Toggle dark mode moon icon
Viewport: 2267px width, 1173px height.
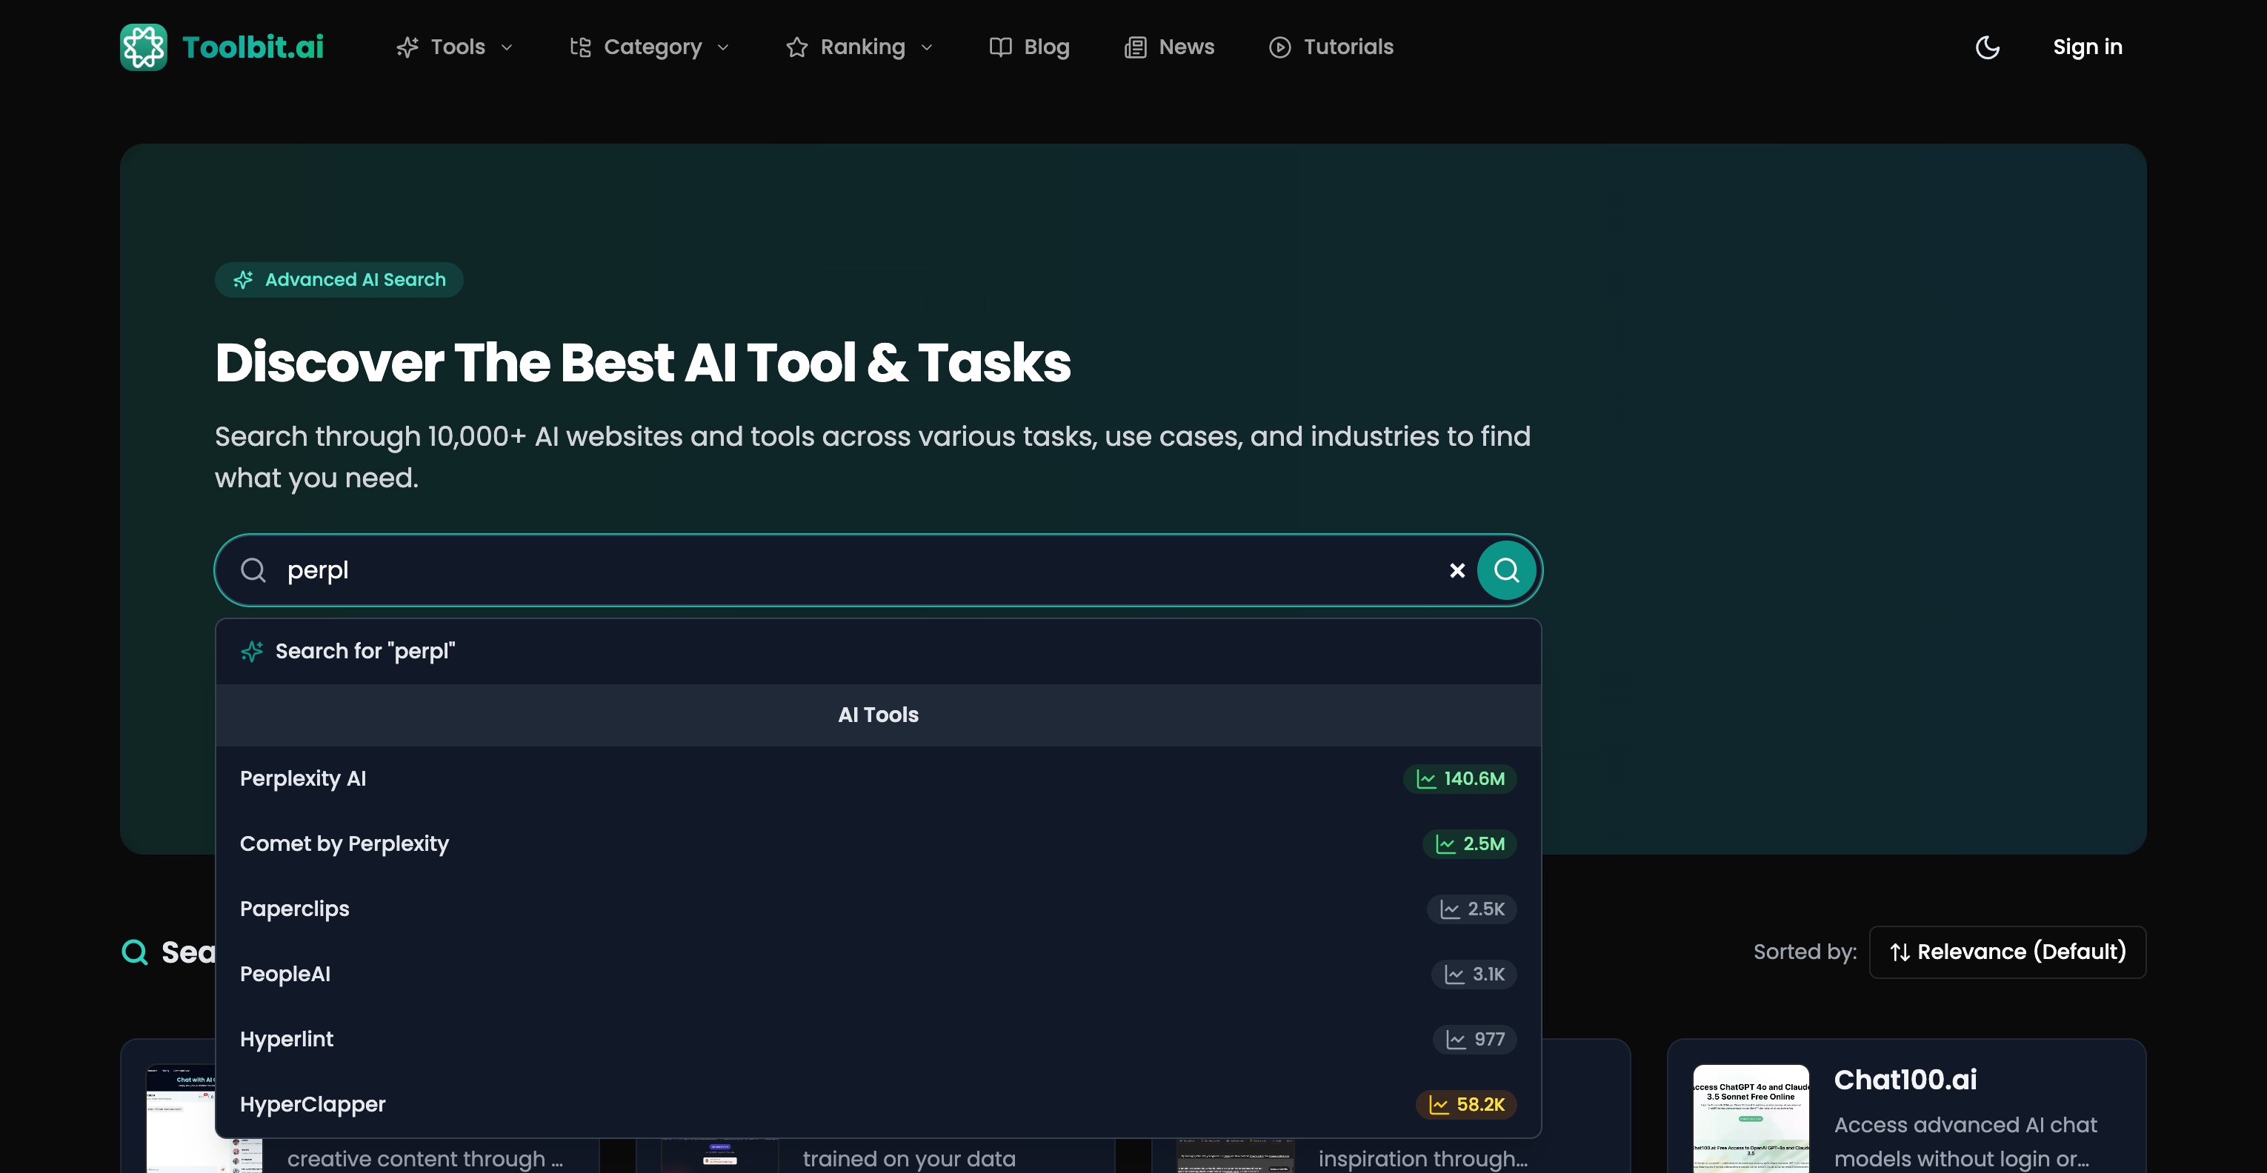click(1987, 47)
